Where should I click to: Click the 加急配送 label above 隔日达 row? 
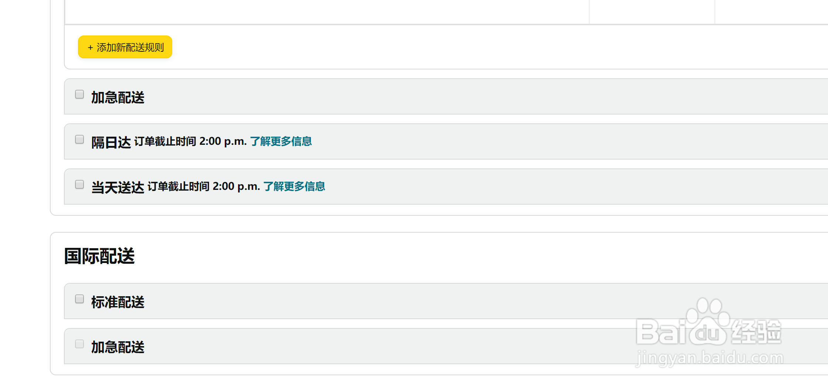[118, 98]
